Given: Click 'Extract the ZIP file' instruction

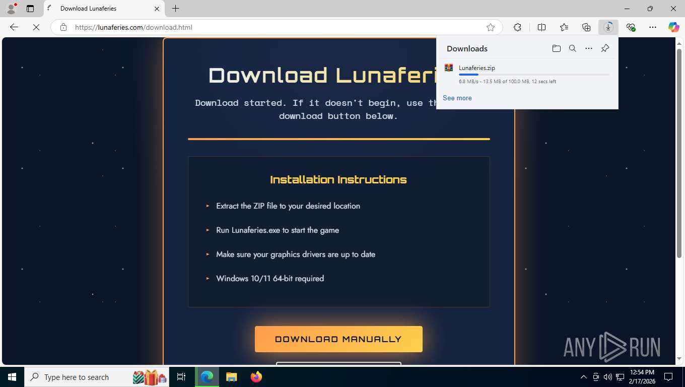Looking at the screenshot, I should (x=288, y=206).
